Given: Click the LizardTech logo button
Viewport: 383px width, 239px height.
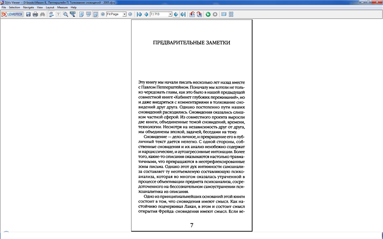Looking at the screenshot, I should pos(12,14).
